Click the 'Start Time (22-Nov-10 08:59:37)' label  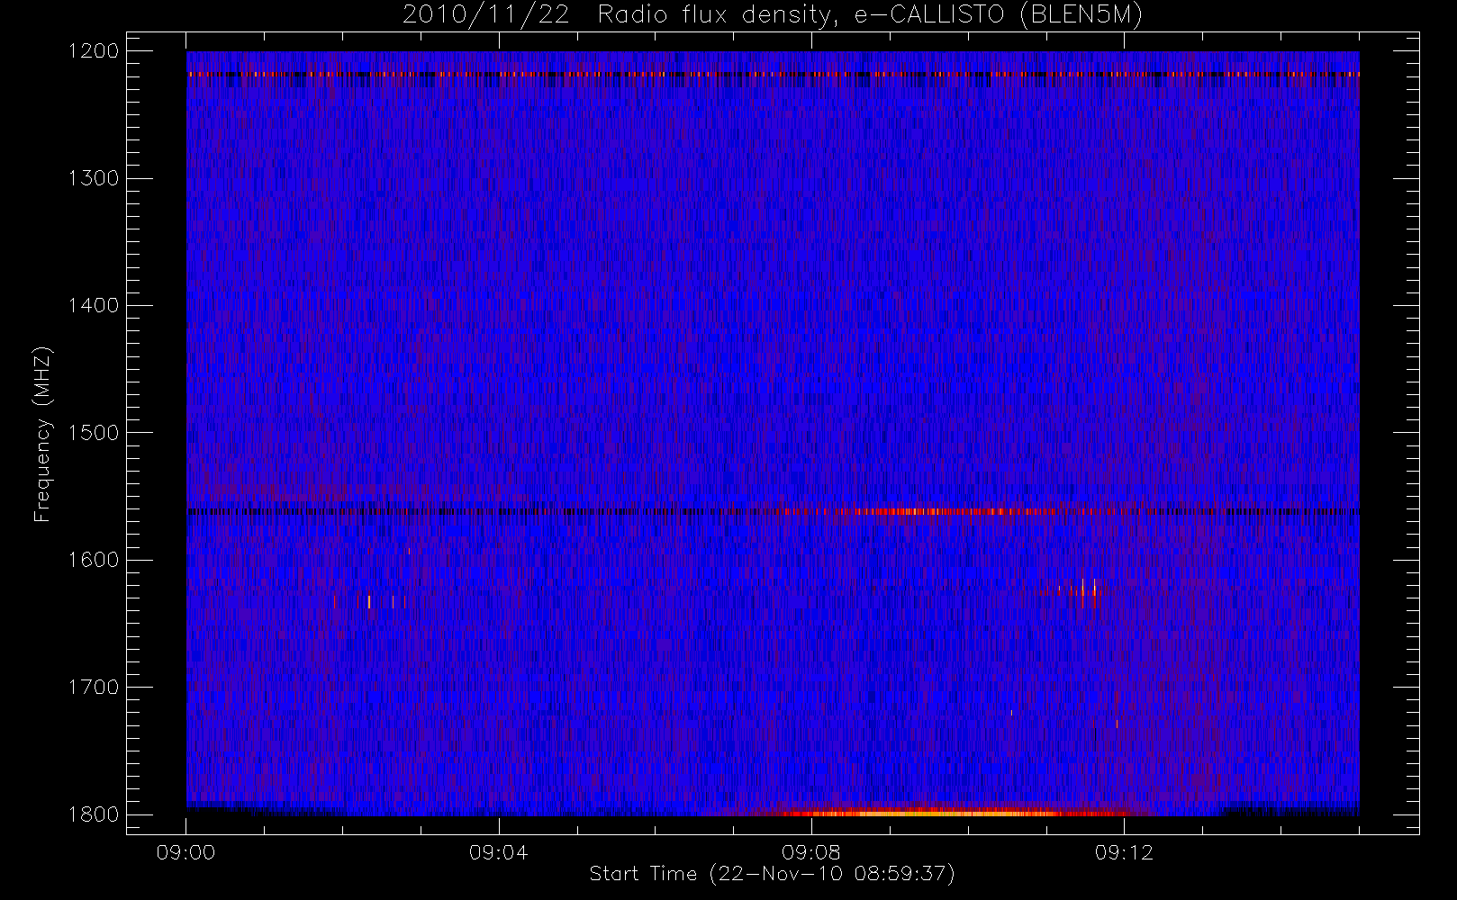pos(772,874)
